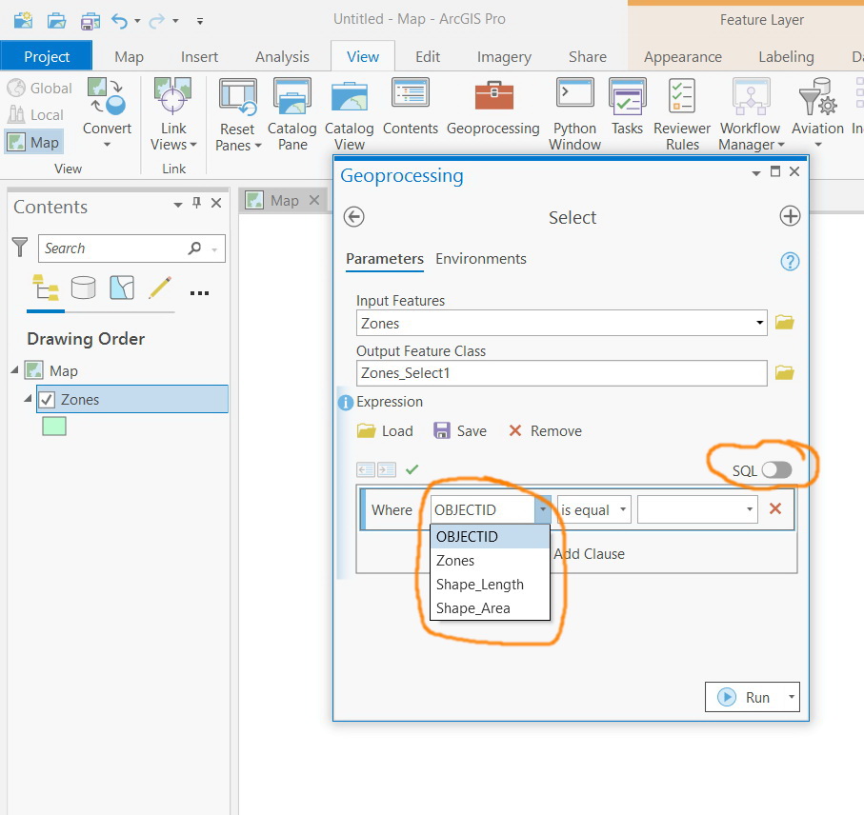Click the Redo arrow icon
Screen dimensions: 864x815
click(x=157, y=21)
